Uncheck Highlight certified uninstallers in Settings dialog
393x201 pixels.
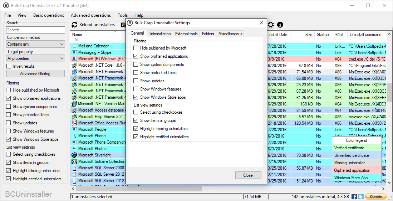(x=136, y=137)
